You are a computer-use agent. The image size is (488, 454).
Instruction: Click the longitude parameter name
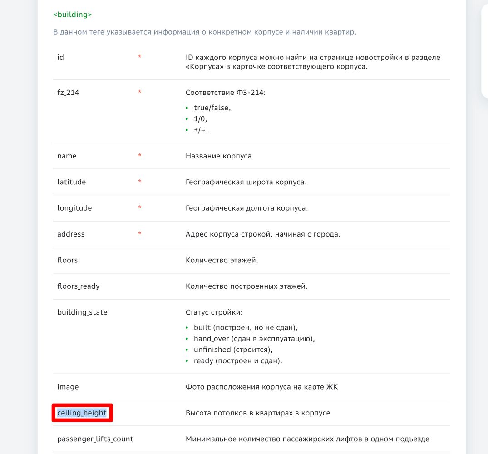click(x=74, y=208)
